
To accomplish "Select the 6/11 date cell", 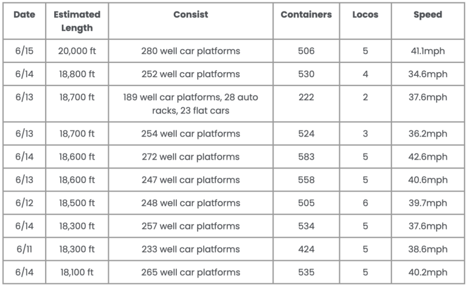I will 24,249.
